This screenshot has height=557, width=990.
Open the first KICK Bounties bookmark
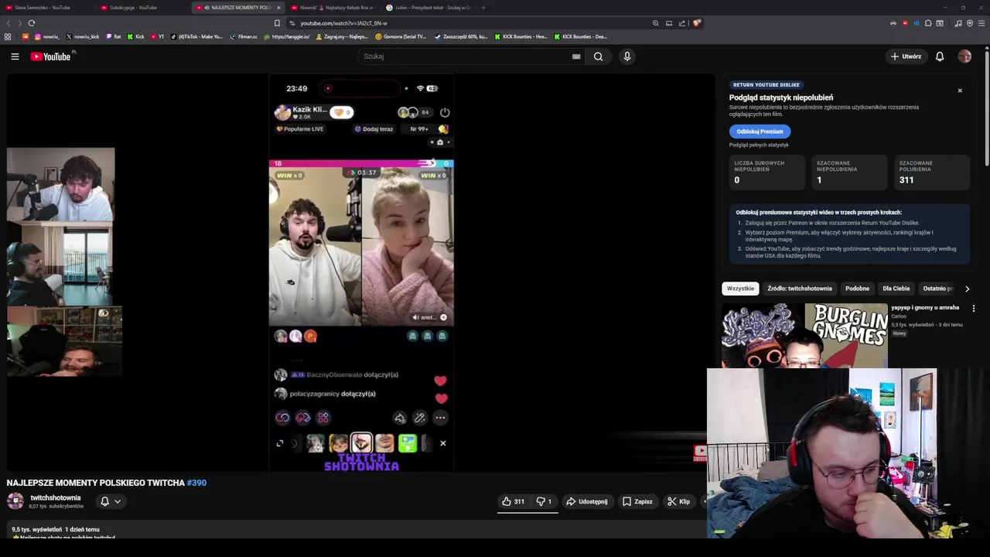click(521, 36)
